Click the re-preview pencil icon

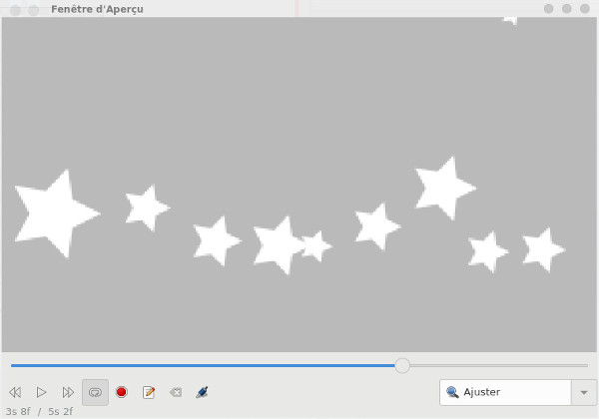149,392
